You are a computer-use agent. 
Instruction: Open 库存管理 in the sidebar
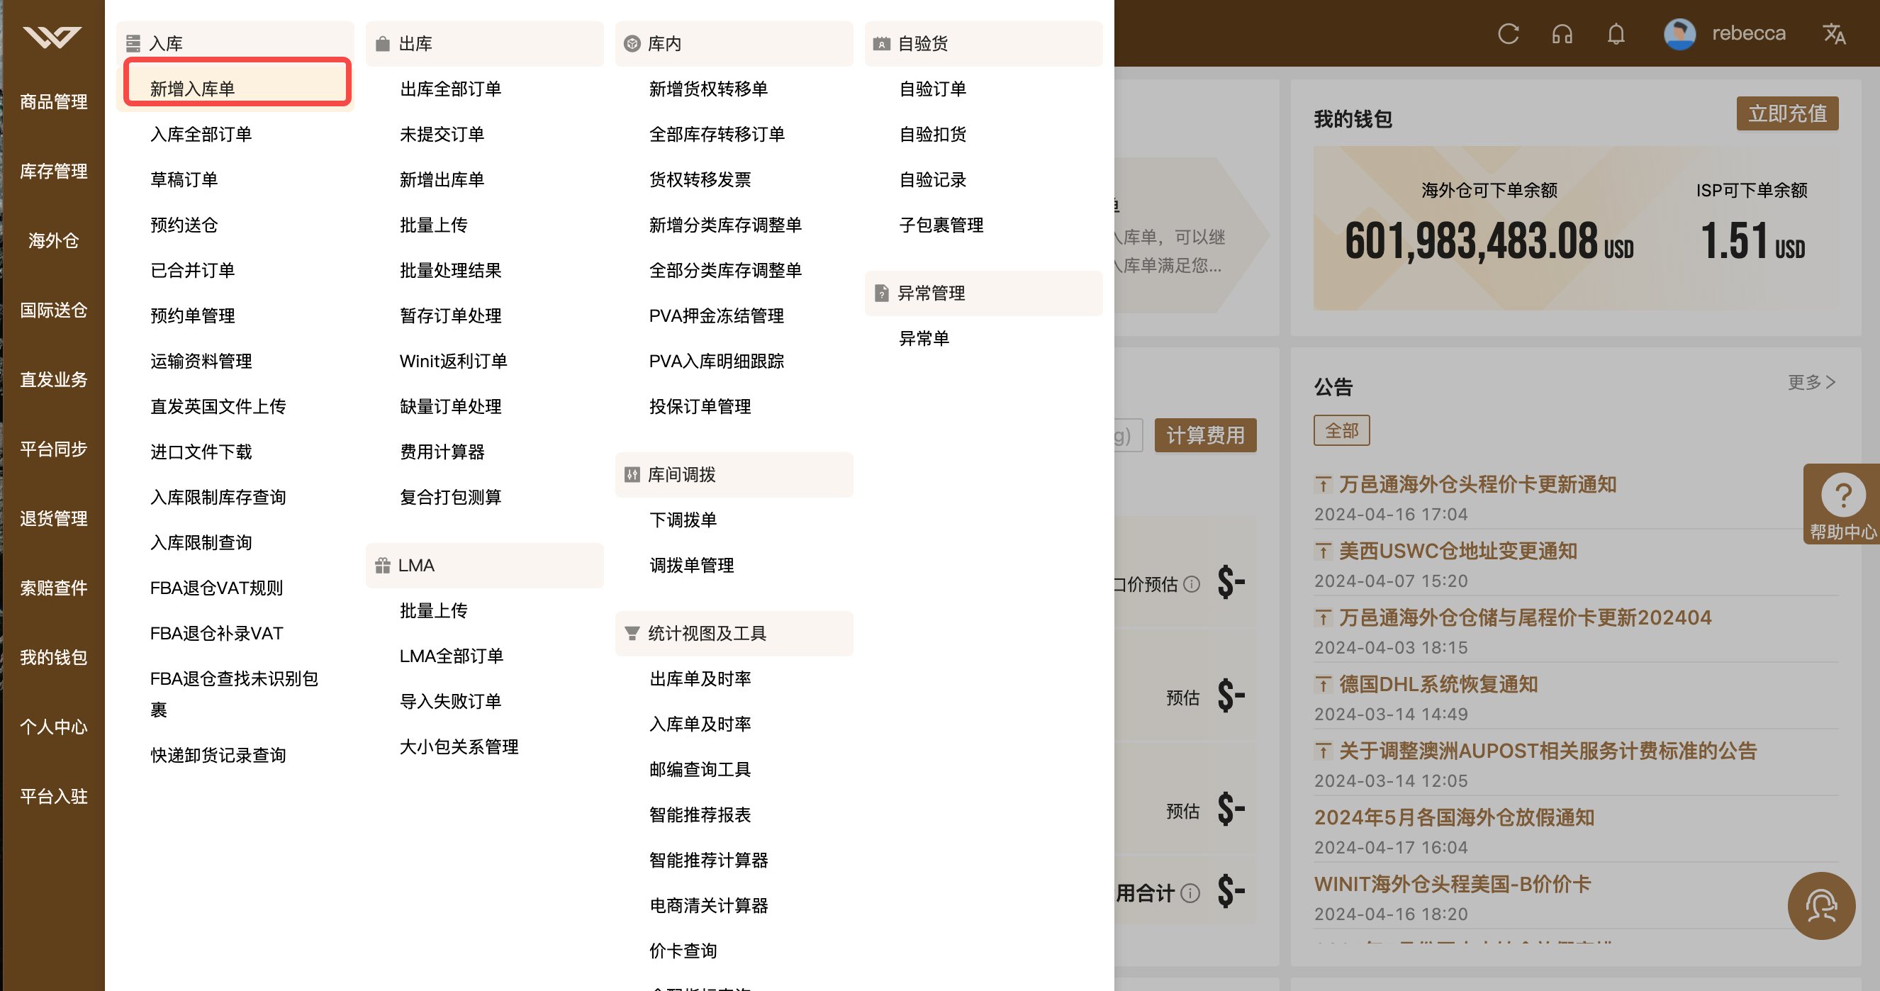pyautogui.click(x=53, y=171)
